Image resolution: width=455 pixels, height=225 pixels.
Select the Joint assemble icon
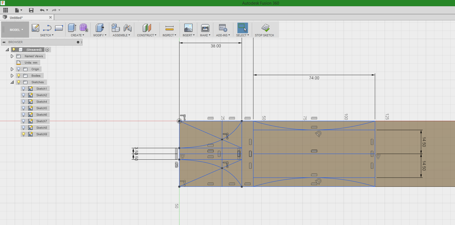tap(128, 28)
